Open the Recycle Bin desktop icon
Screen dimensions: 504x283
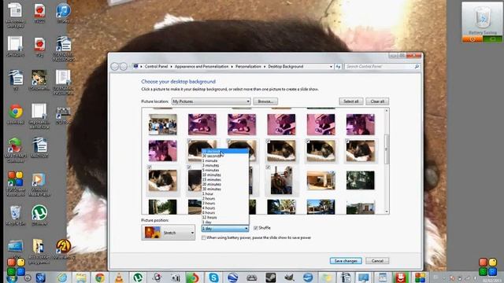[x=16, y=215]
